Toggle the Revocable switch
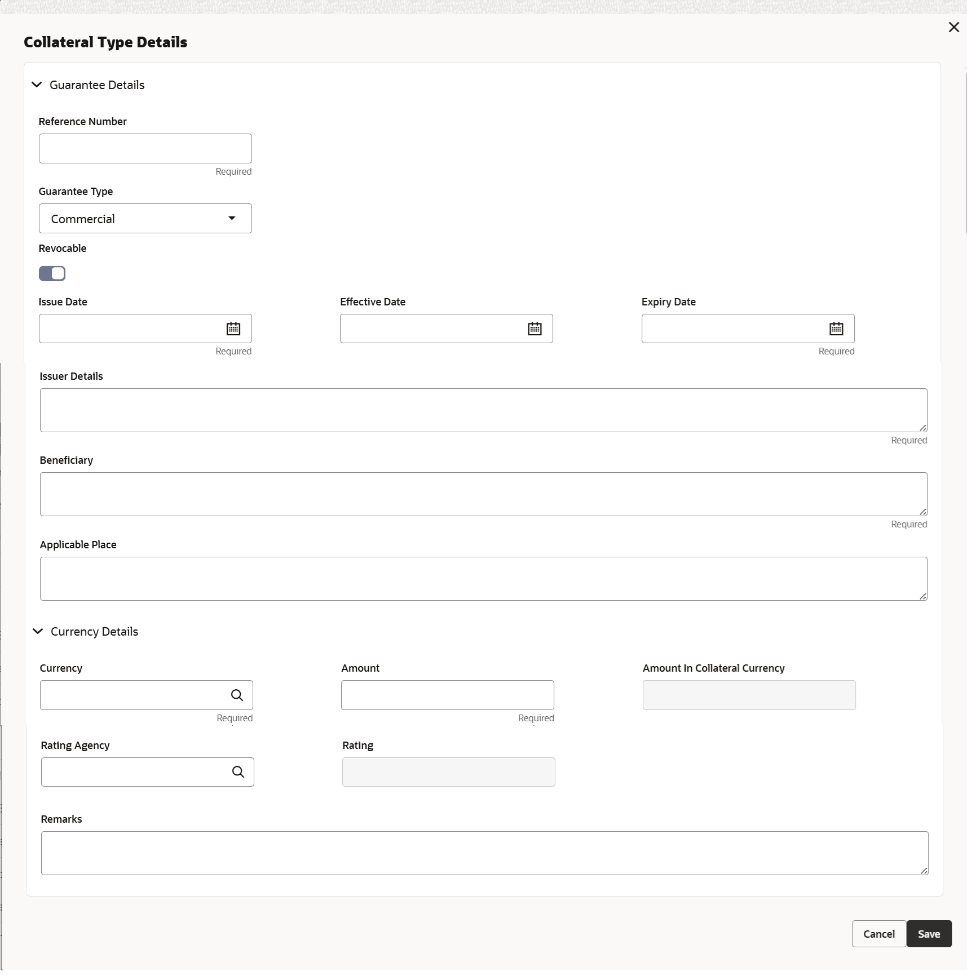Image resolution: width=967 pixels, height=976 pixels. 52,274
